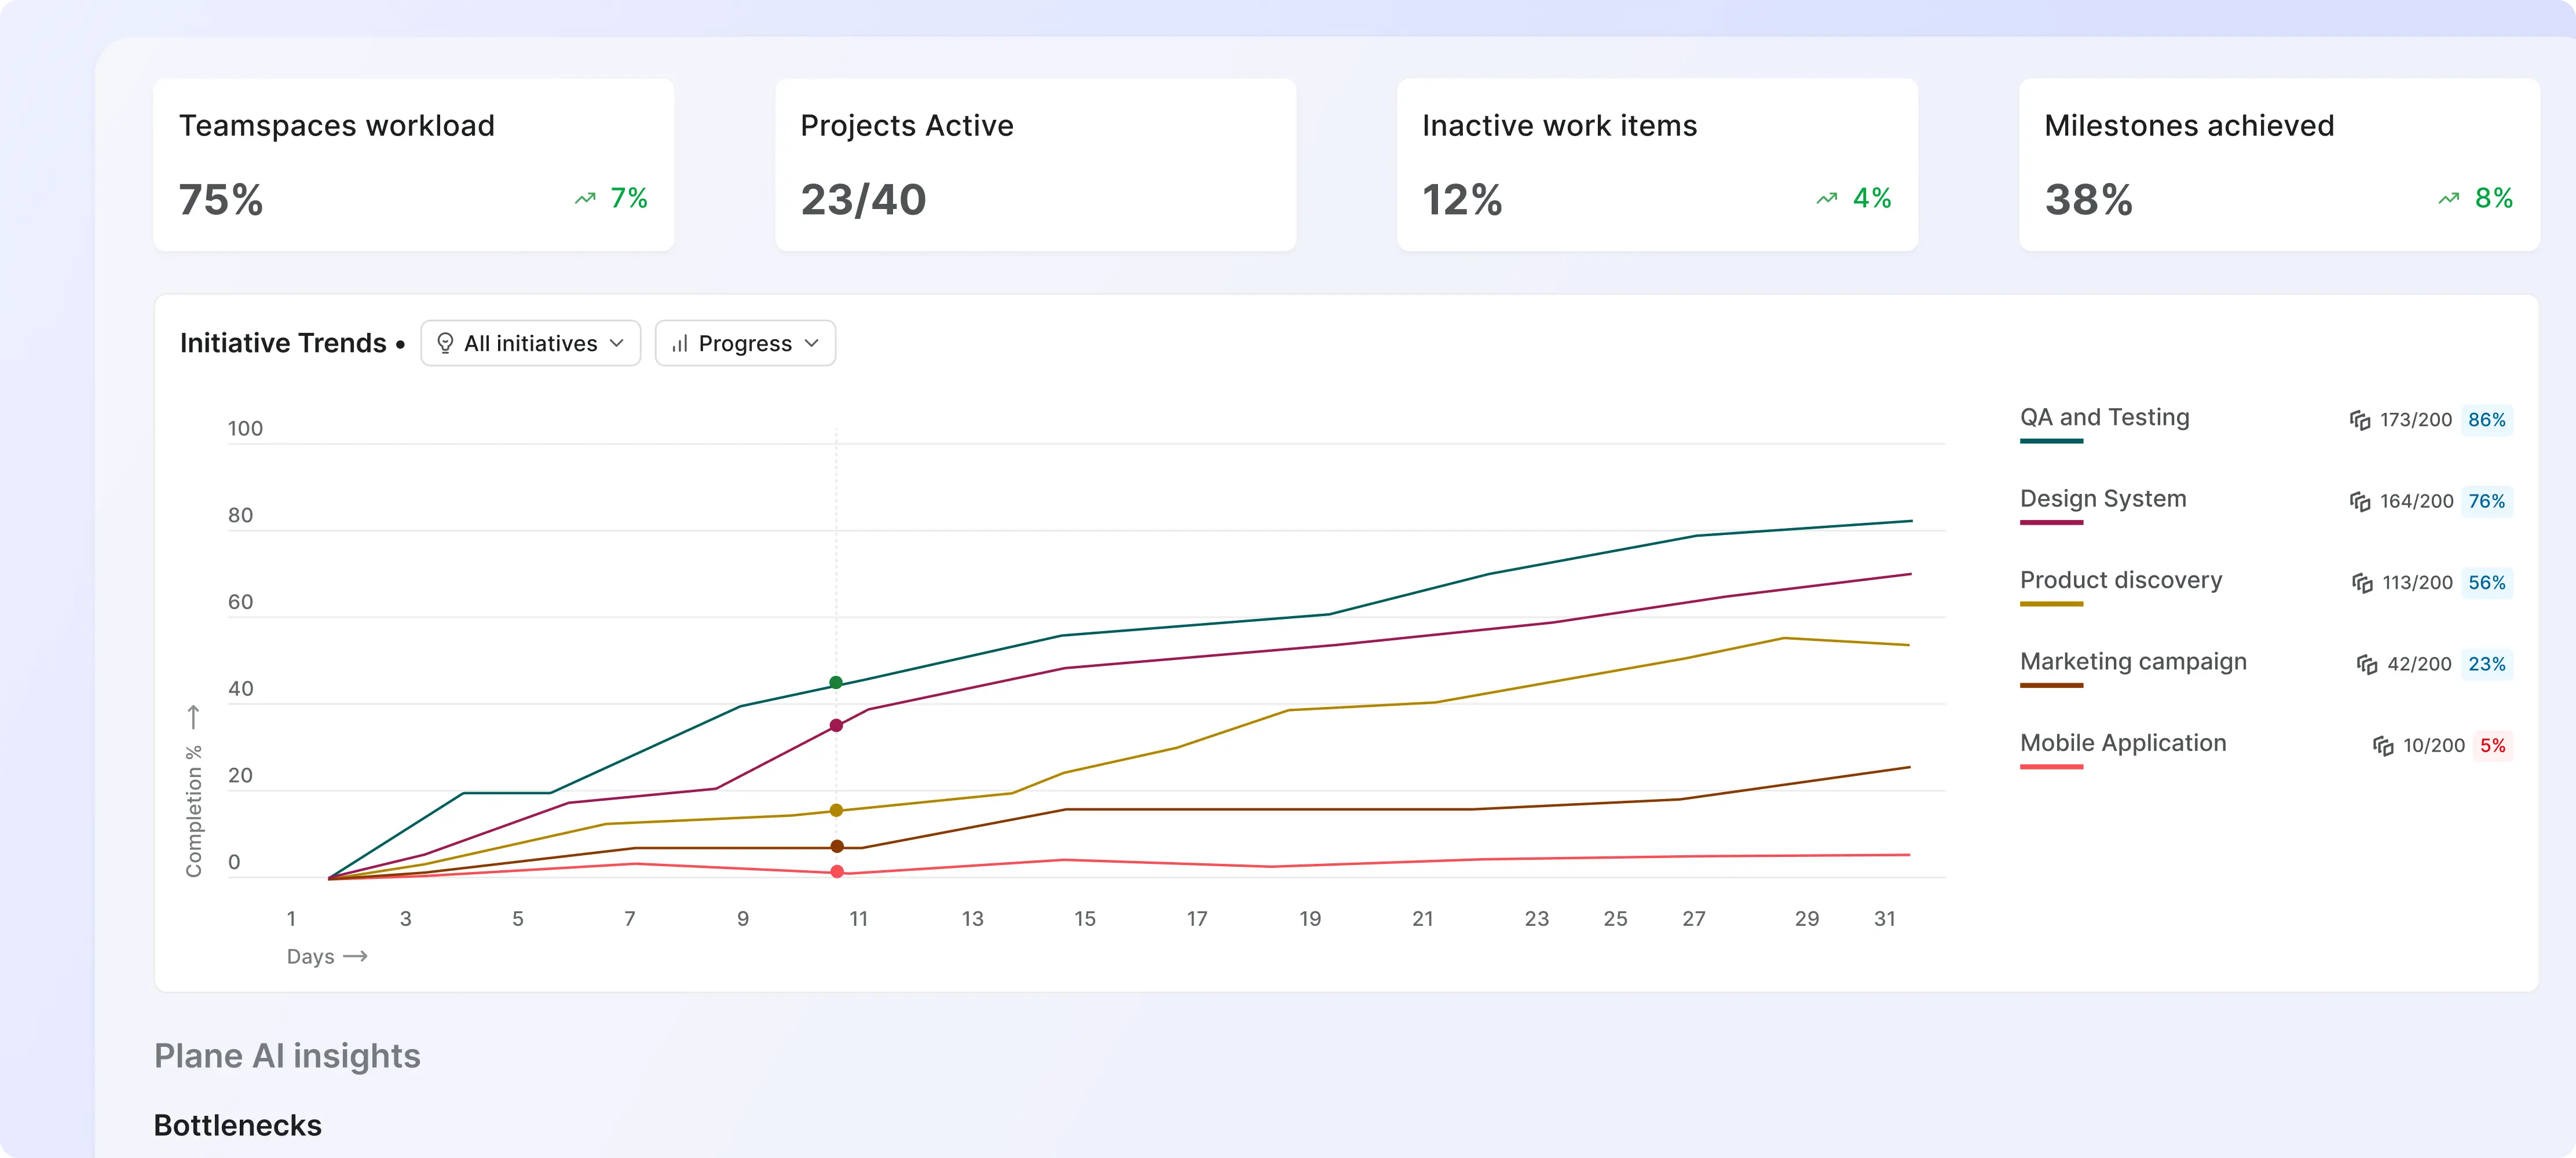Viewport: 2576px width, 1158px height.
Task: Toggle QA and Testing legend series
Action: pyautogui.click(x=2104, y=417)
